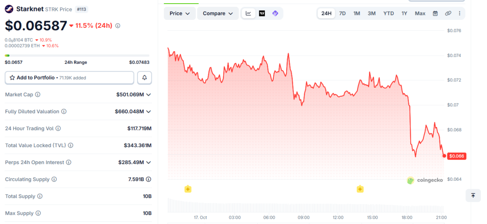The width and height of the screenshot is (487, 224).
Task: Open info icon beside 24 Hour Trading Vol
Action: (58, 129)
